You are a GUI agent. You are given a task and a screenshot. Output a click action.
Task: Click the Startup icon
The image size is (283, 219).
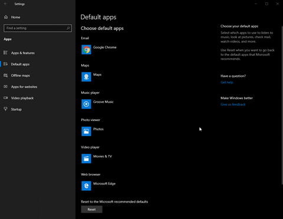coord(5,109)
